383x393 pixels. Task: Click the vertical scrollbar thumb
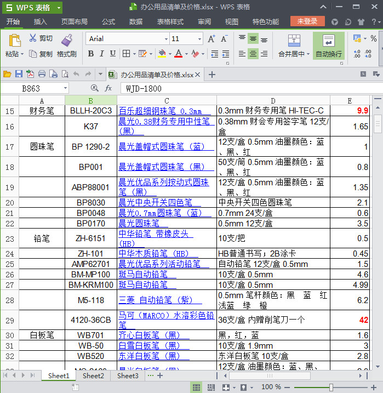click(x=378, y=123)
